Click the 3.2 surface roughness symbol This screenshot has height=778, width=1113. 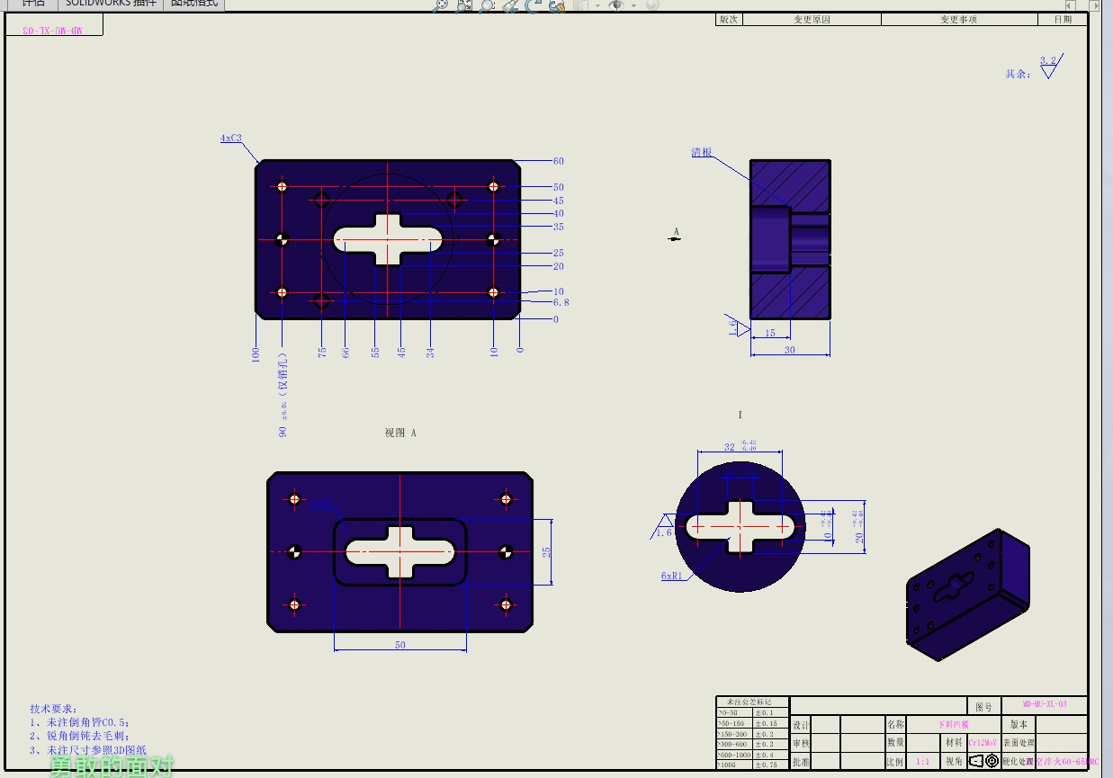pyautogui.click(x=1050, y=66)
